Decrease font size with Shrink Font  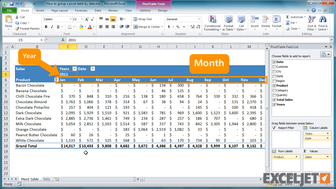pyautogui.click(x=93, y=19)
